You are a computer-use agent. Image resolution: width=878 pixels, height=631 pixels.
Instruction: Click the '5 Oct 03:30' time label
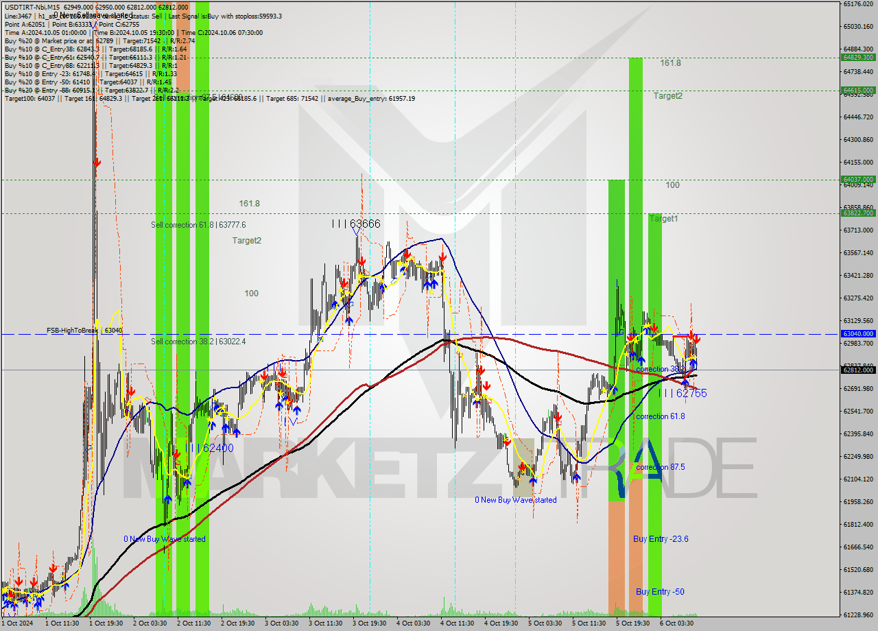pyautogui.click(x=545, y=623)
